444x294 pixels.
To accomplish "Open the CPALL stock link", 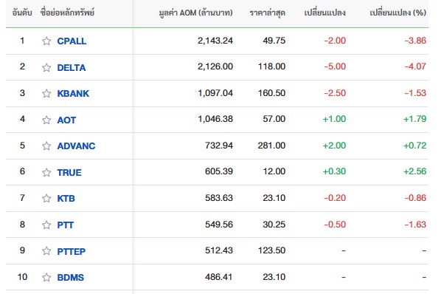I will (72, 41).
